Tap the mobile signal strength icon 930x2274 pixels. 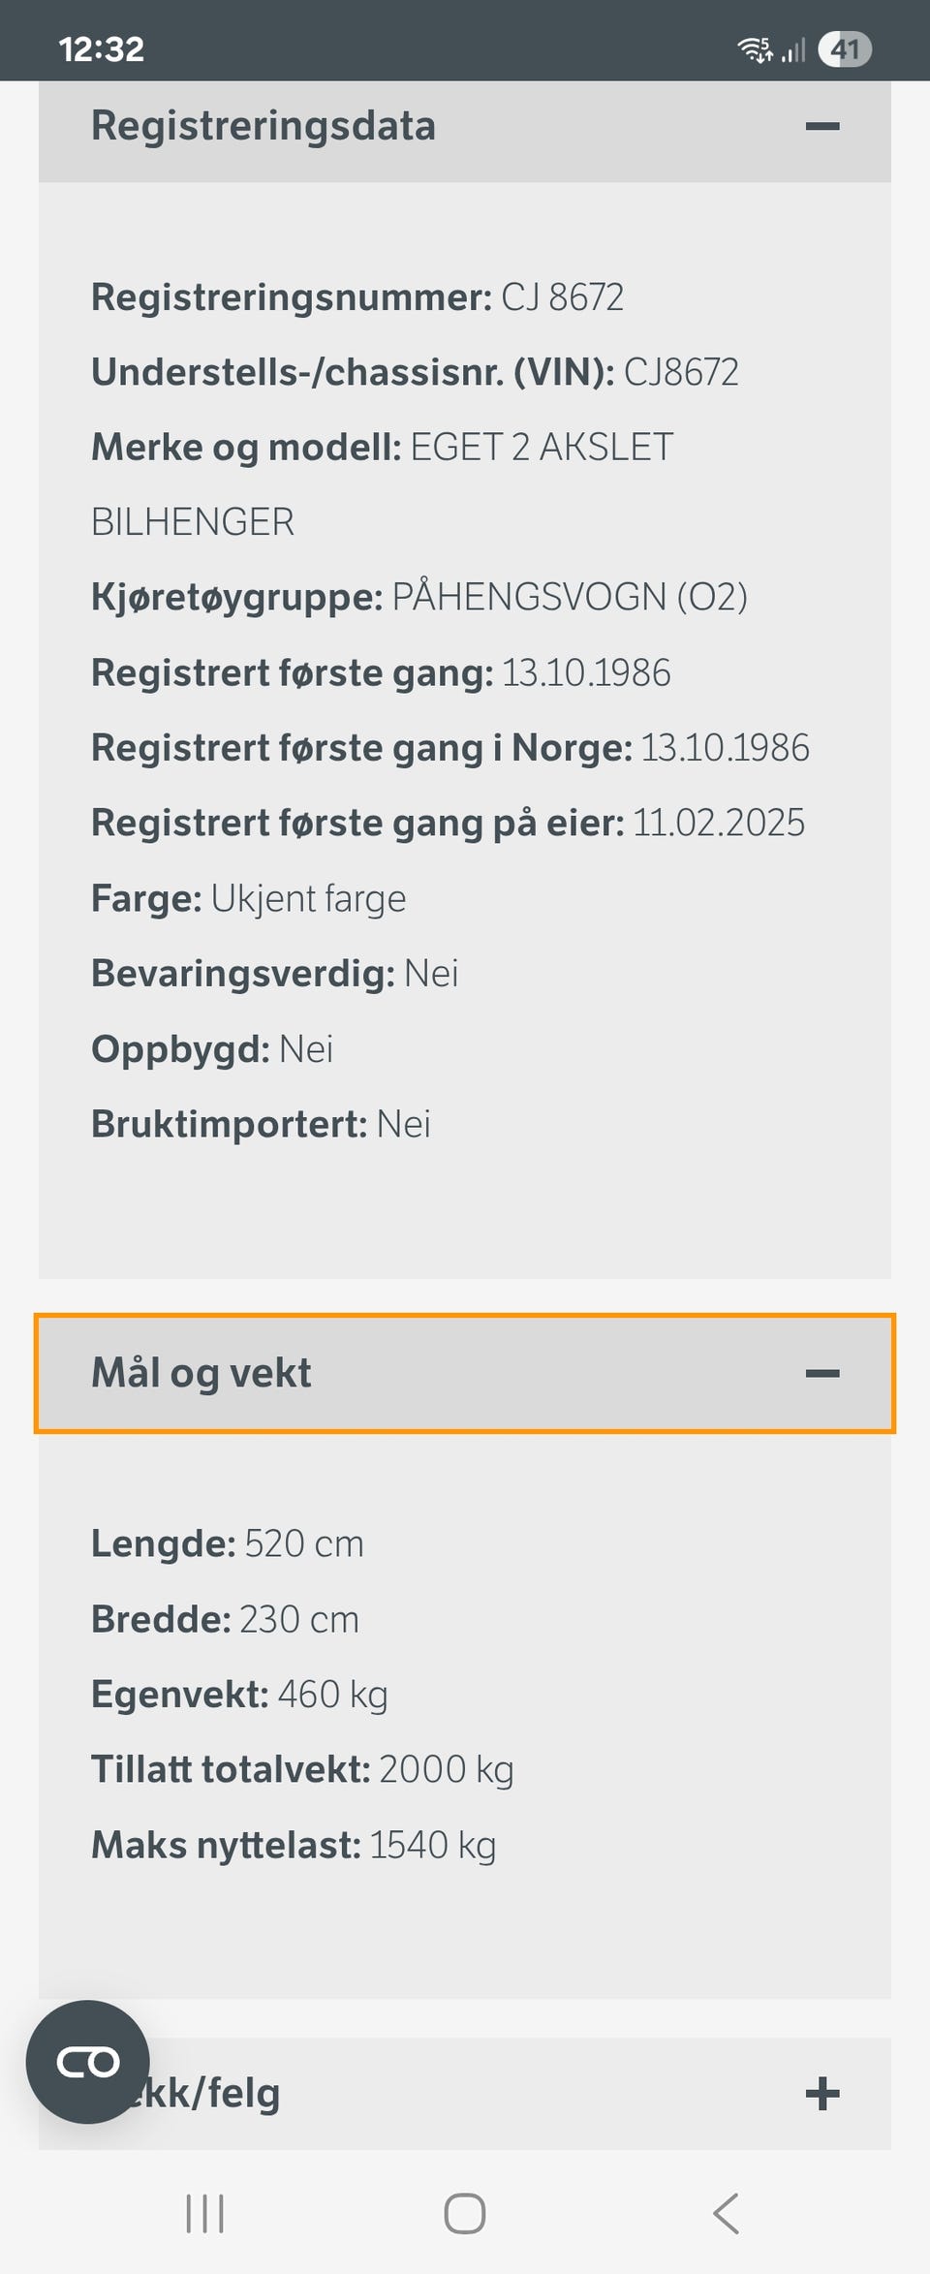pyautogui.click(x=793, y=49)
